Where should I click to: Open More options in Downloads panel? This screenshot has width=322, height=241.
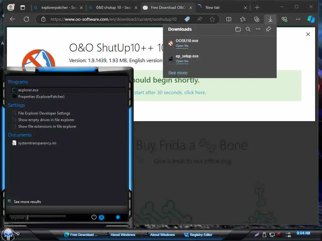(x=258, y=29)
